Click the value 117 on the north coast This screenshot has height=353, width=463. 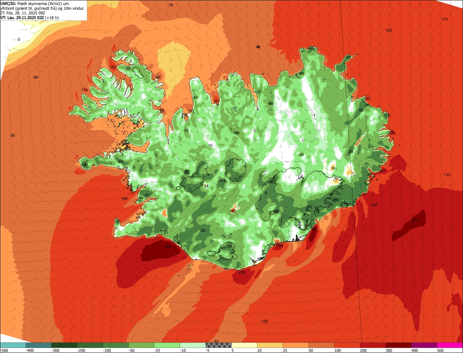[191, 111]
